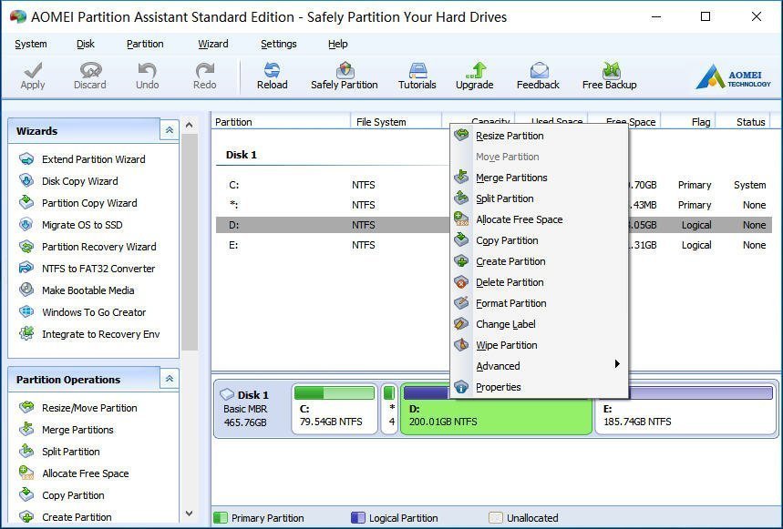Open the Partition menu

(x=145, y=44)
